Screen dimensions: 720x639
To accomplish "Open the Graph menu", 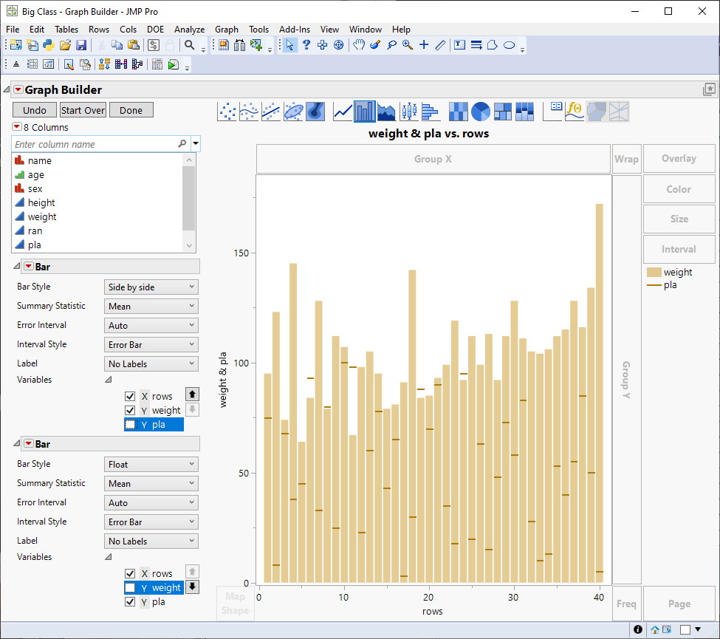I will (x=226, y=30).
